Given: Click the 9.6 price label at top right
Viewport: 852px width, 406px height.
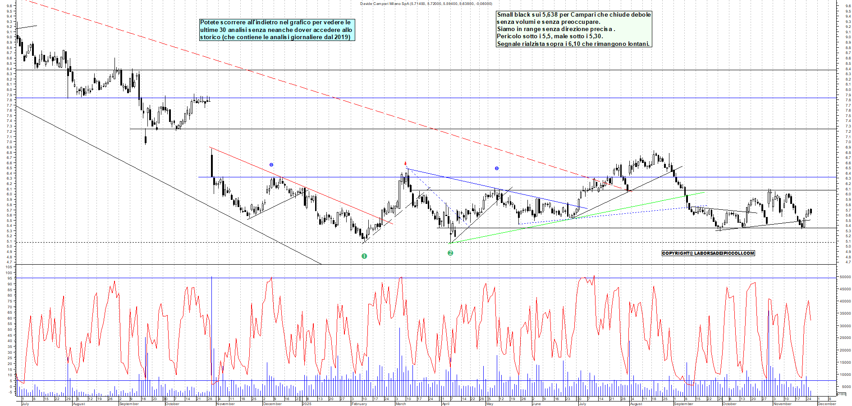Looking at the screenshot, I should pyautogui.click(x=848, y=6).
